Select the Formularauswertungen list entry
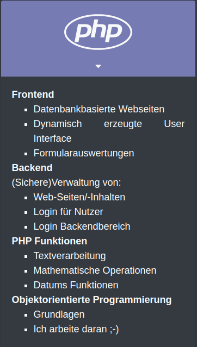This screenshot has height=347, width=197. point(84,153)
